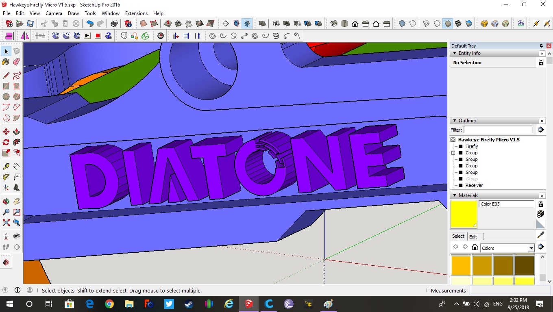Choose the Look Around eye tool
Screen dimensions: 553x312
16,236
